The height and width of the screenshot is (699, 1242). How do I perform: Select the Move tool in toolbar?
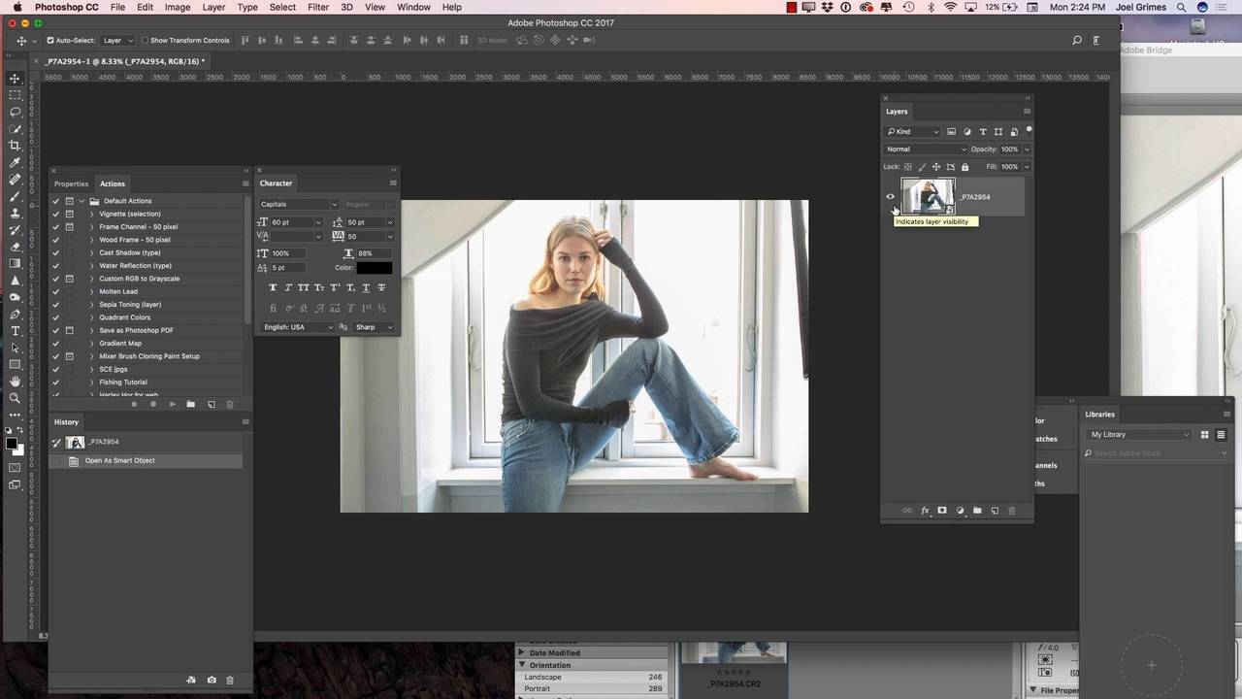pyautogui.click(x=15, y=79)
